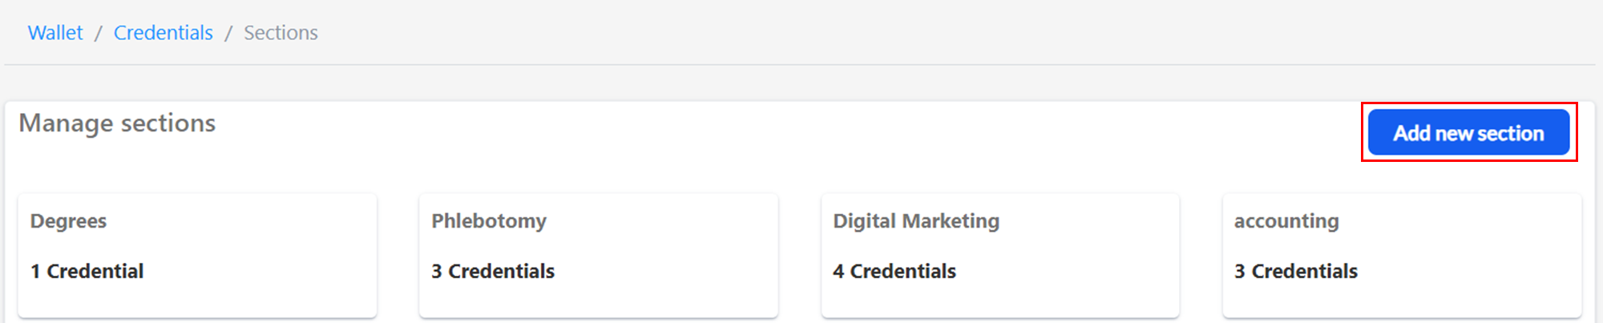
Task: Select the Degrees section title
Action: tap(68, 221)
